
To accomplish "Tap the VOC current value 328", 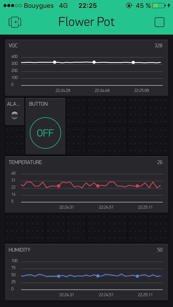I will 158,45.
